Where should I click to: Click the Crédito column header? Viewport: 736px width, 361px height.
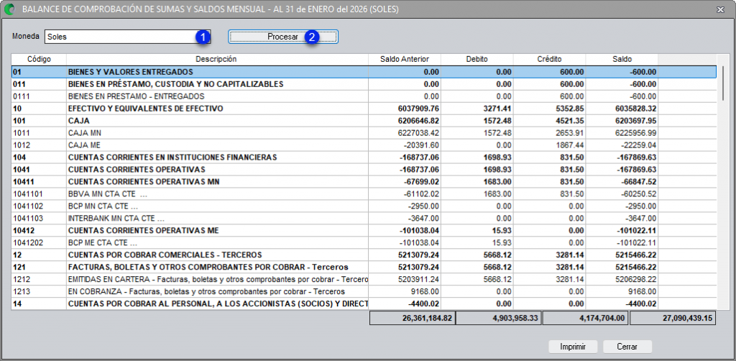tap(549, 59)
